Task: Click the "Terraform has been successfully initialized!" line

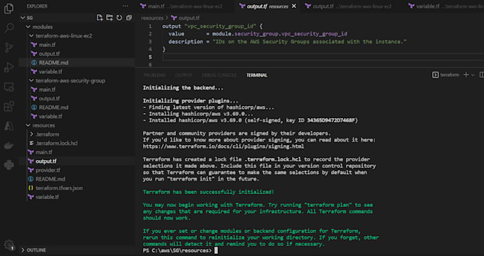Action: pos(209,192)
